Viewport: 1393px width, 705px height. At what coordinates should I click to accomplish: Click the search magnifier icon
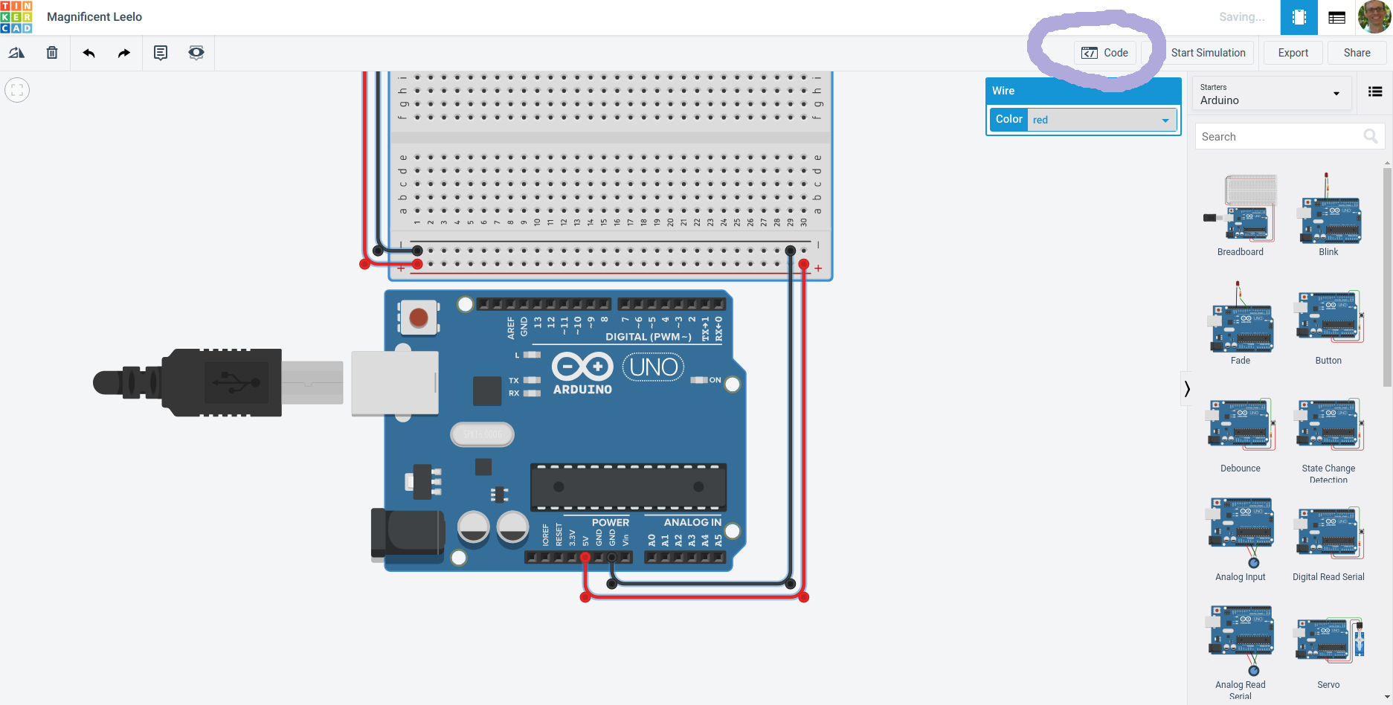click(1370, 136)
